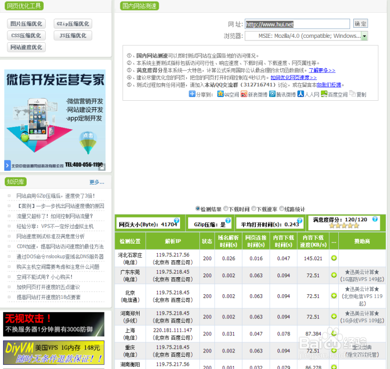Click the 百度空间 share icon
Viewport: 390px width, 369px height.
(x=324, y=94)
